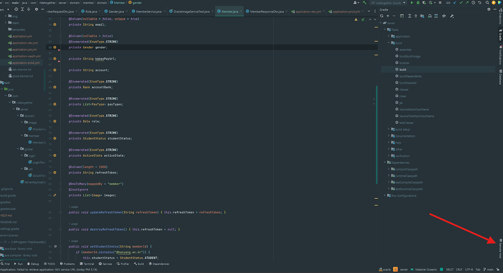Switch to Role.java tab
503x273 pixels.
click(91, 11)
